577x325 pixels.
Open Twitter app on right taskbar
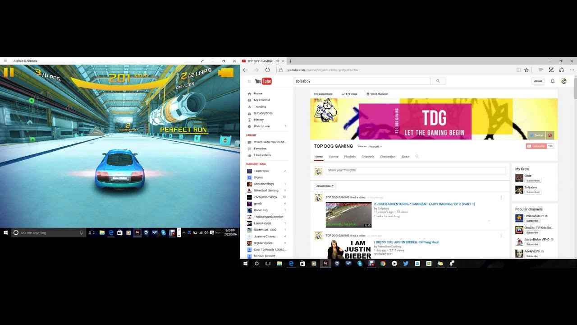(406, 263)
